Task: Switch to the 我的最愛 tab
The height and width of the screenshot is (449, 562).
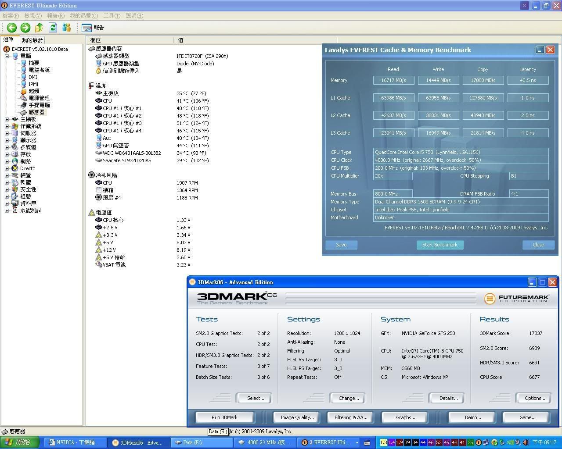Action: (x=32, y=40)
